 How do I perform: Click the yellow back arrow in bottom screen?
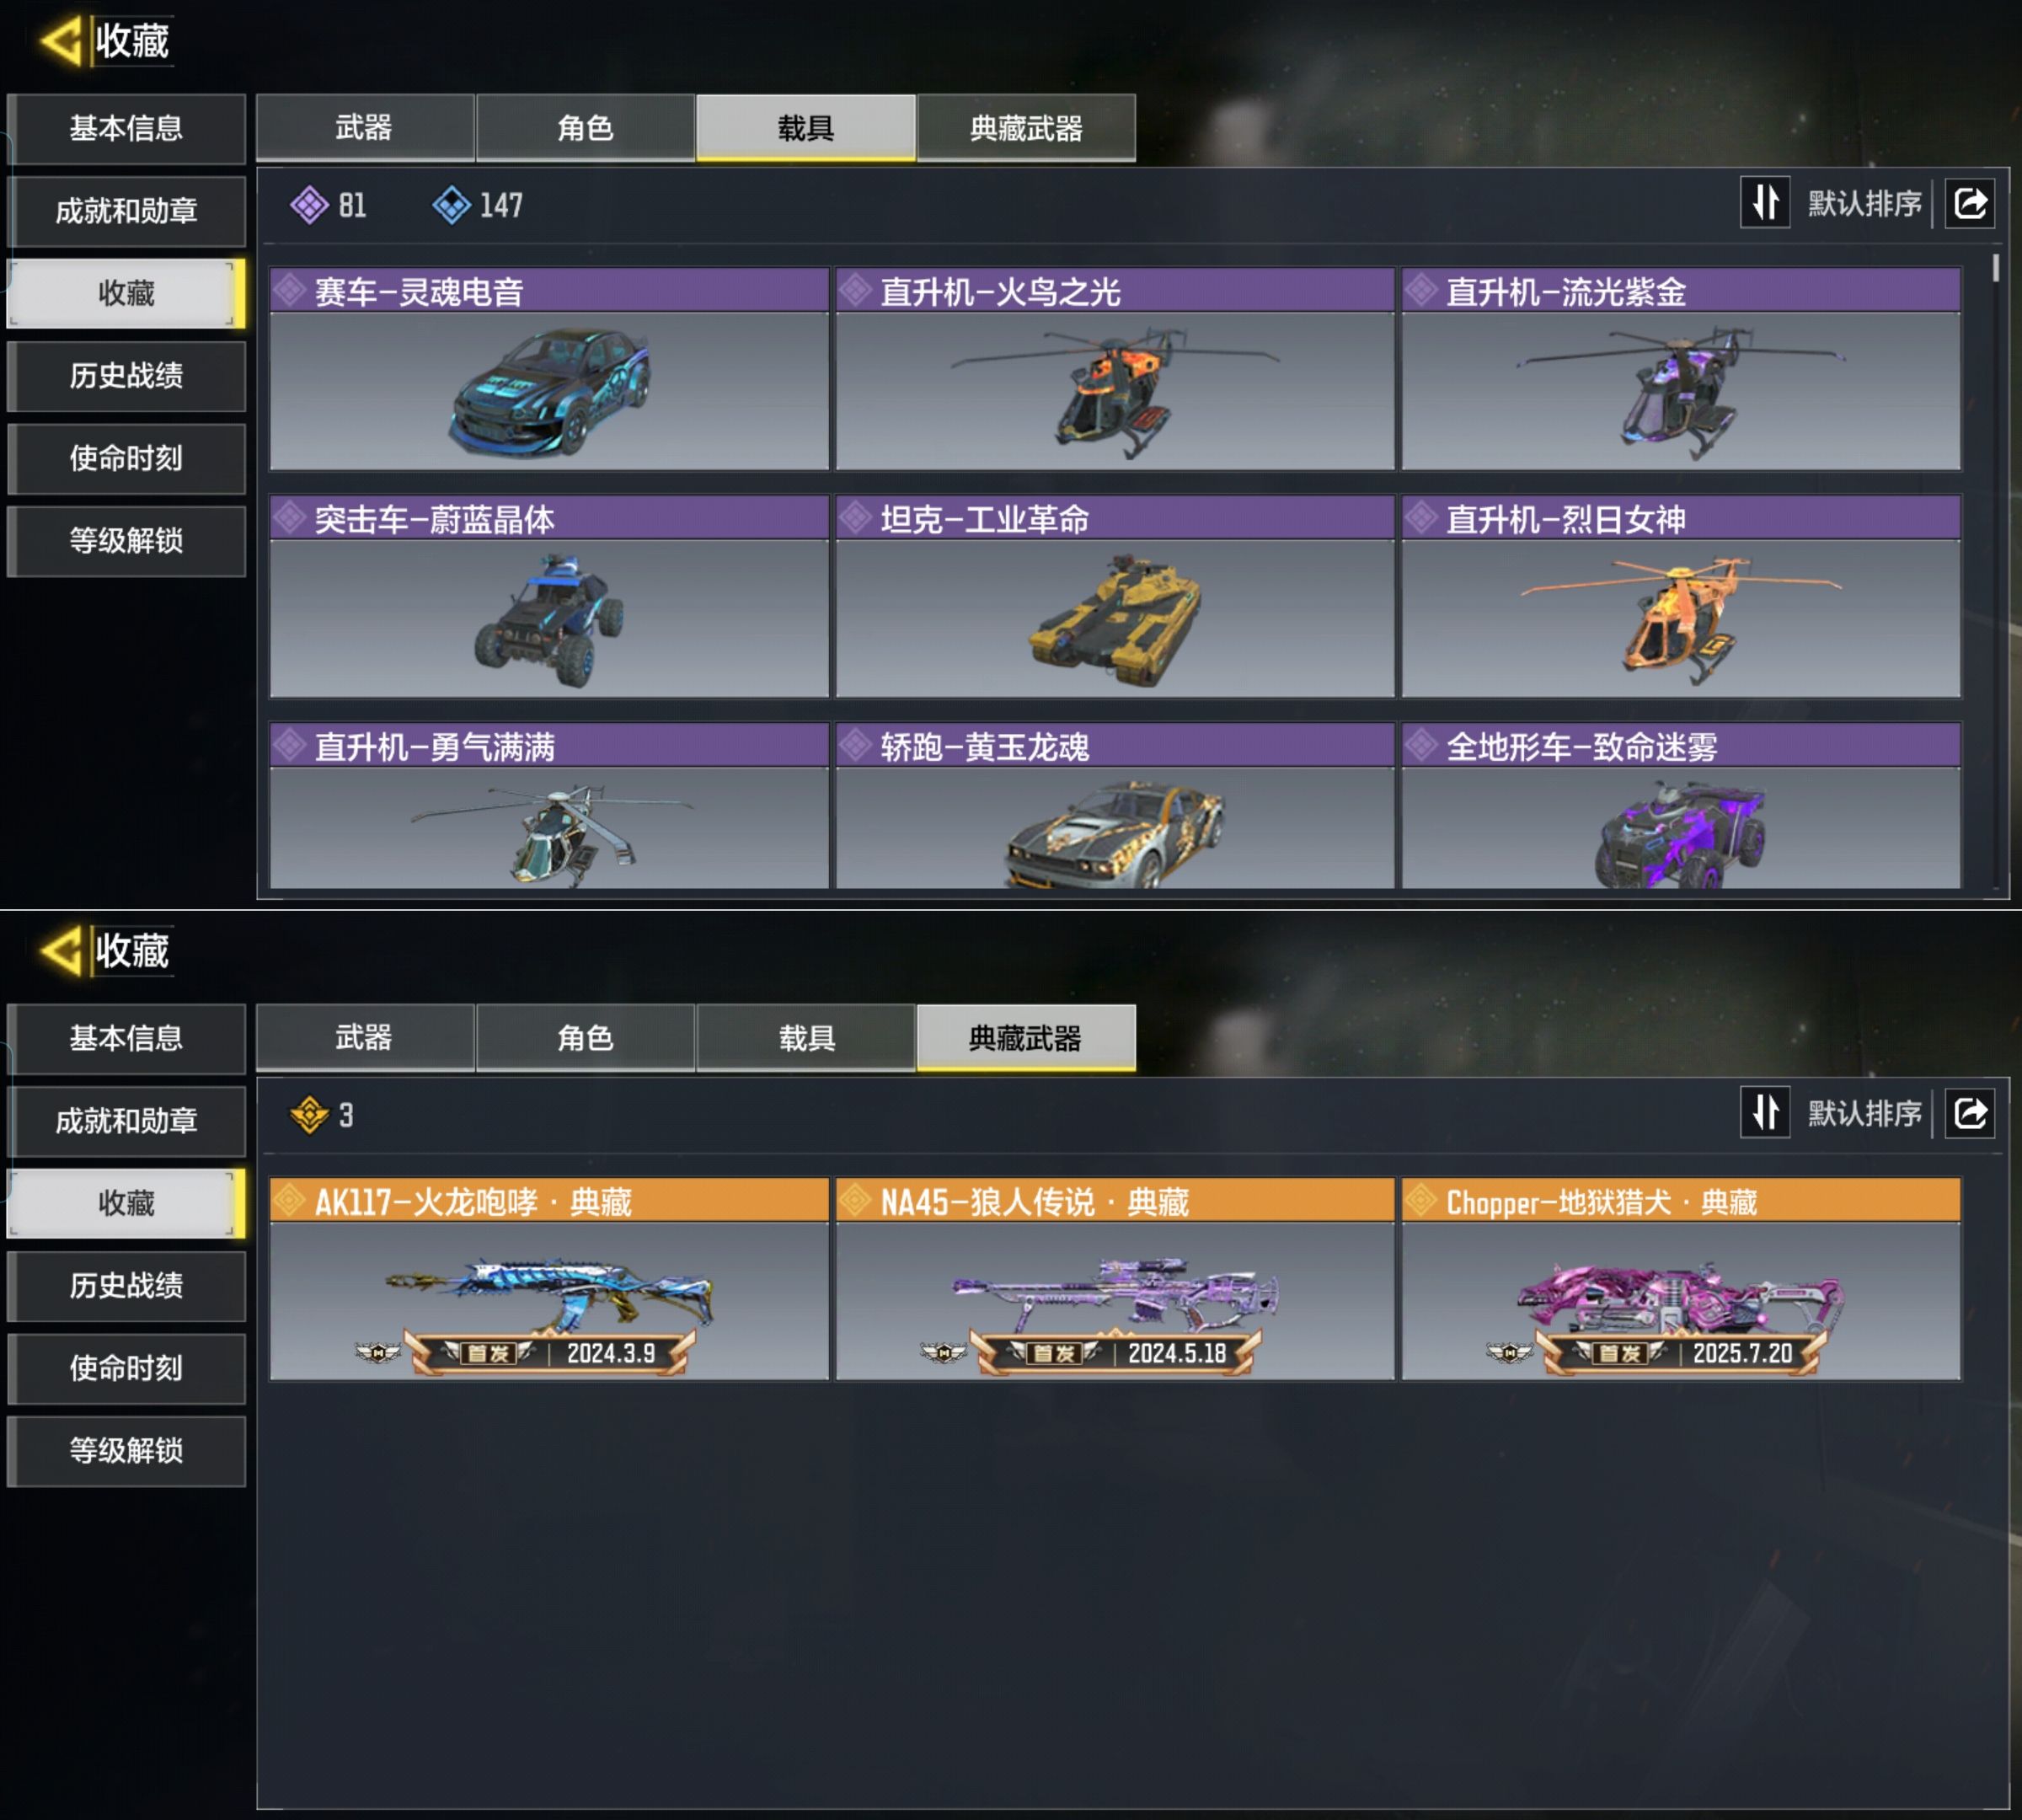60,951
